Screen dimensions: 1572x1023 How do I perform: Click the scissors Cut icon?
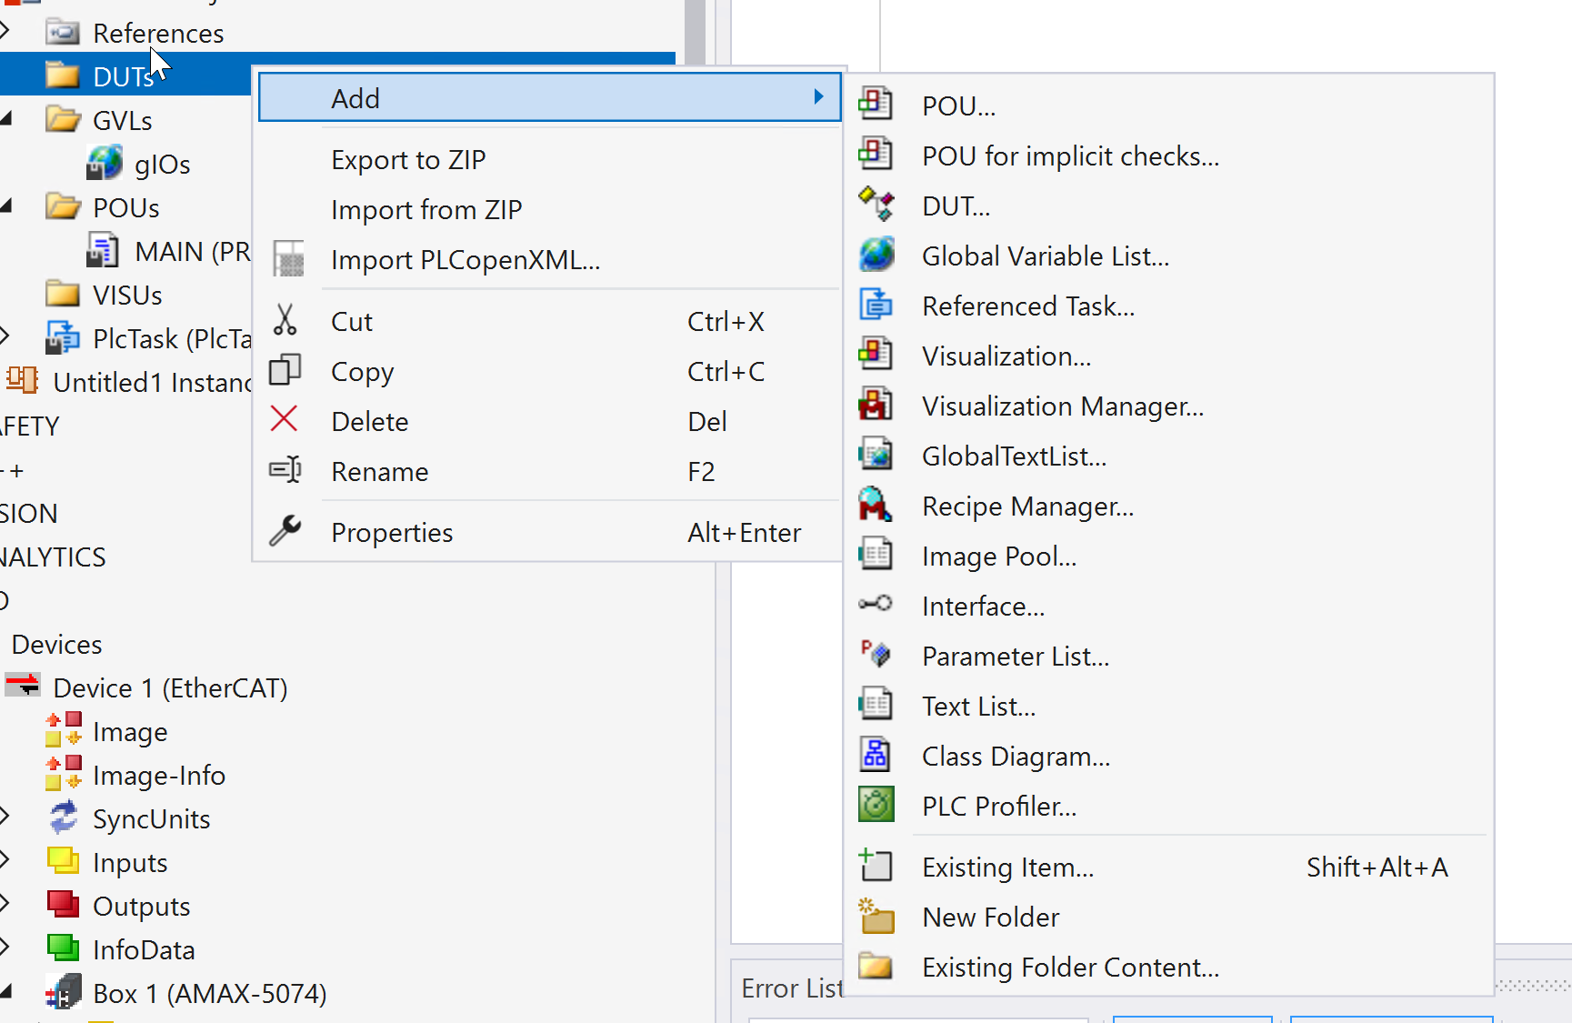pyautogui.click(x=285, y=321)
